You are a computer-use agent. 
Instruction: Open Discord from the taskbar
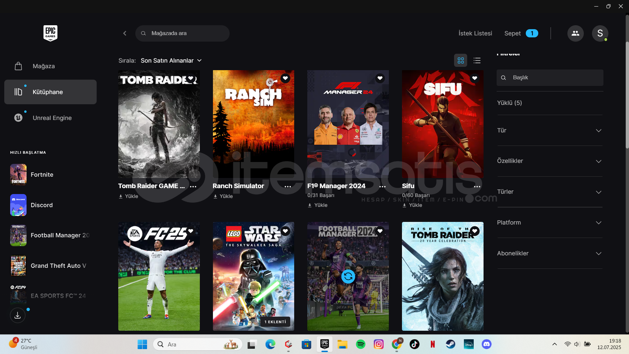pos(486,344)
